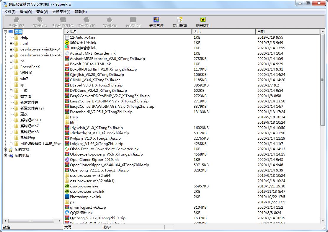Click the 59715KB size cell
This screenshot has height=232, width=328.
click(x=201, y=165)
